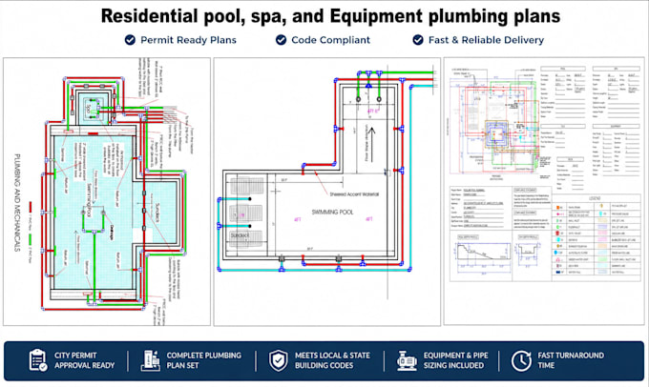Click 'CITY PERMIT APPROVAL READY' in the banner
649x387 pixels.
tap(84, 360)
